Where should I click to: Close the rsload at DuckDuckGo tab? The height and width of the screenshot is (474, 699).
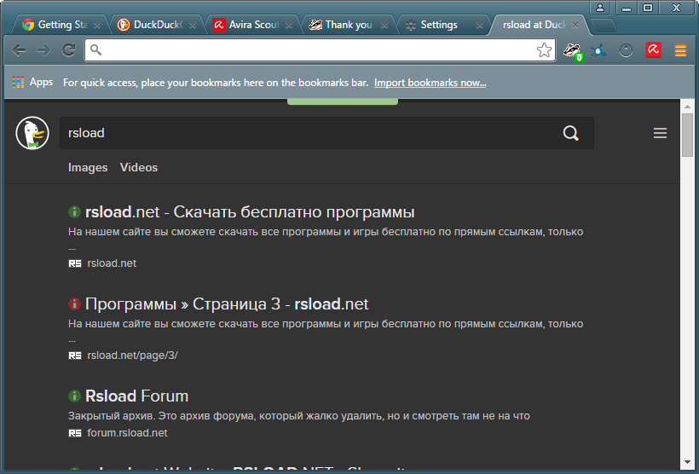tap(575, 26)
